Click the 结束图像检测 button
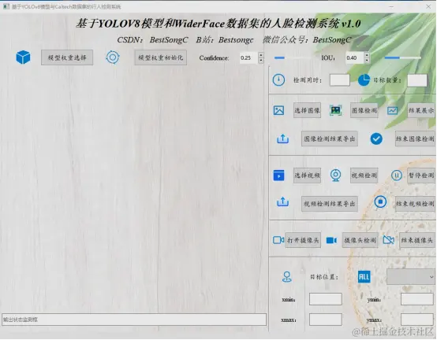The height and width of the screenshot is (340, 437). (415, 139)
